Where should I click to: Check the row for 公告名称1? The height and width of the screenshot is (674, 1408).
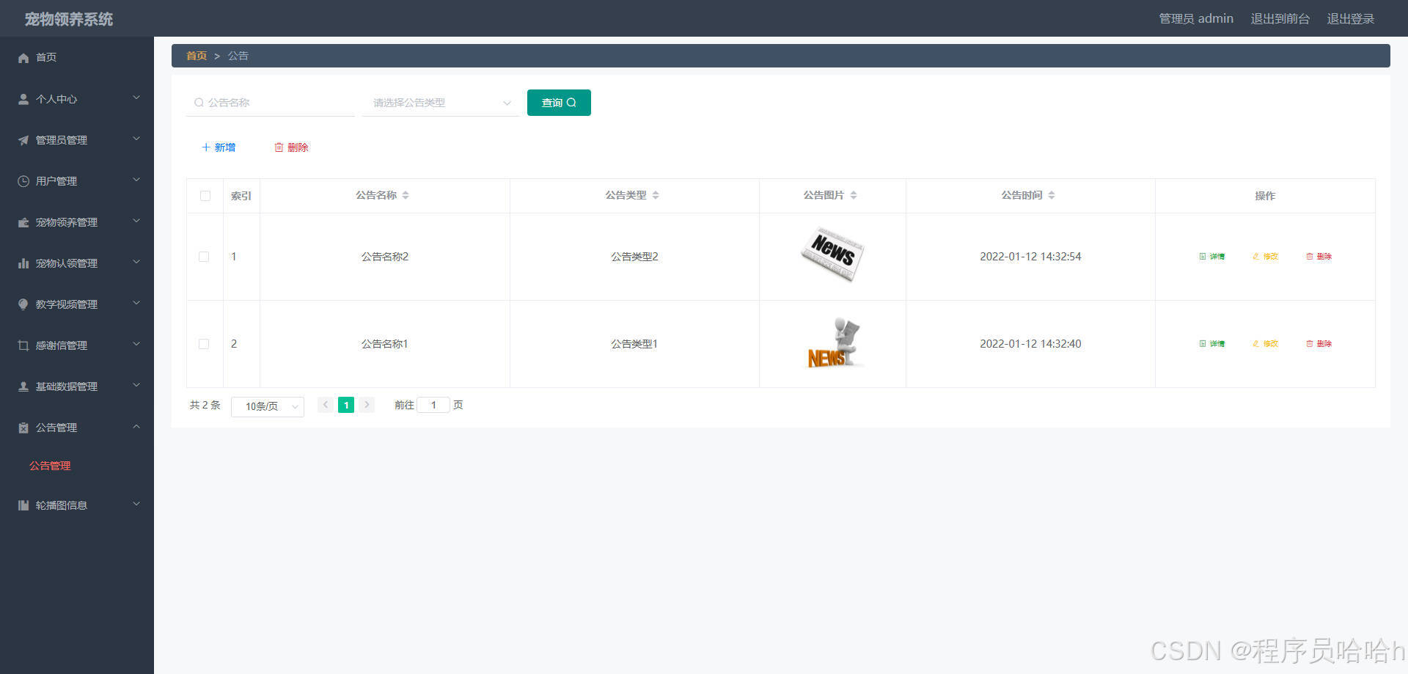(x=204, y=344)
